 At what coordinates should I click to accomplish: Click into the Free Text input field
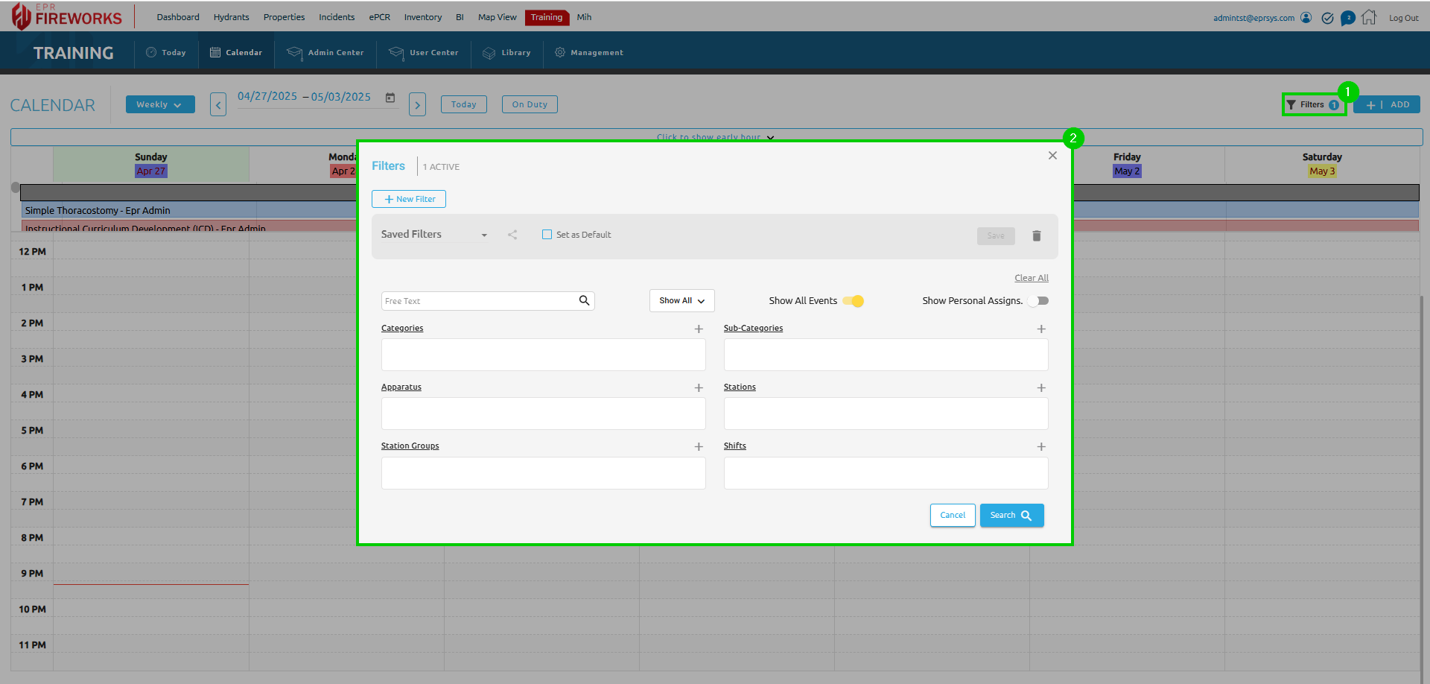pos(478,301)
